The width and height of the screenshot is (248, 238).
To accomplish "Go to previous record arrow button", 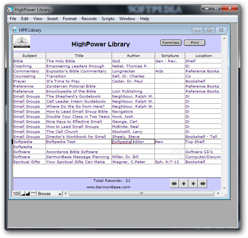I will (x=184, y=184).
